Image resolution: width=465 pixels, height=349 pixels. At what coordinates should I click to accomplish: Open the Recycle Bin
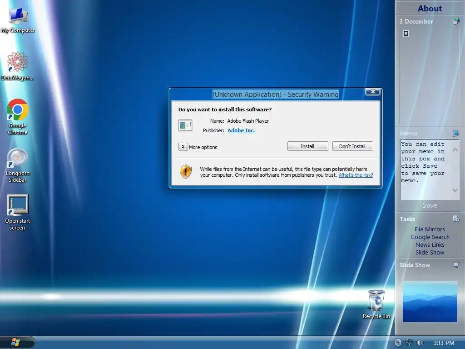point(376,304)
